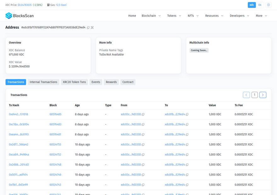Viewport: 277px width, 195px height.
Task: Copy the address using the copy icon
Action: pos(88,28)
